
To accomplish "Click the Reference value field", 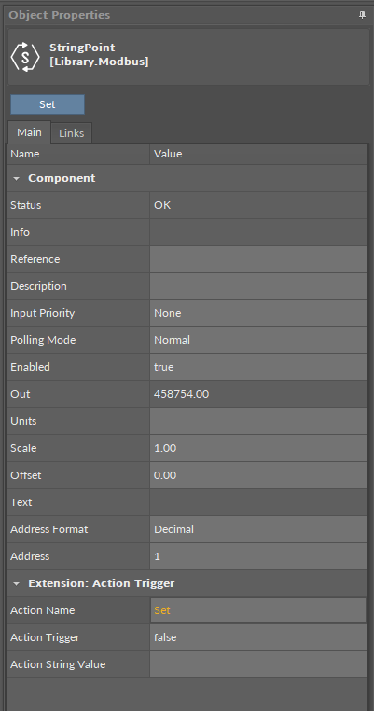I will (x=258, y=259).
